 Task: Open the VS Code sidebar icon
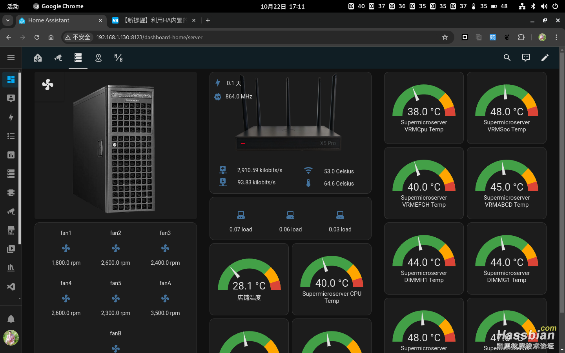(11, 287)
